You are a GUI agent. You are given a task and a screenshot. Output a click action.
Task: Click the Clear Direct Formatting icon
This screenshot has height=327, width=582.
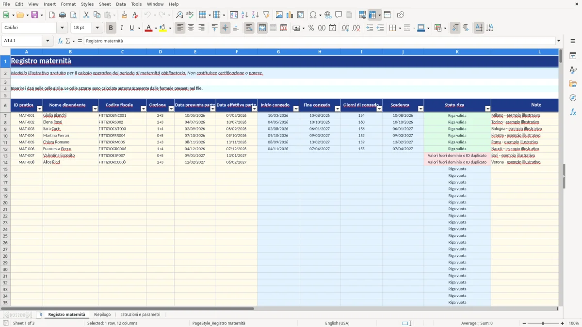(x=135, y=15)
